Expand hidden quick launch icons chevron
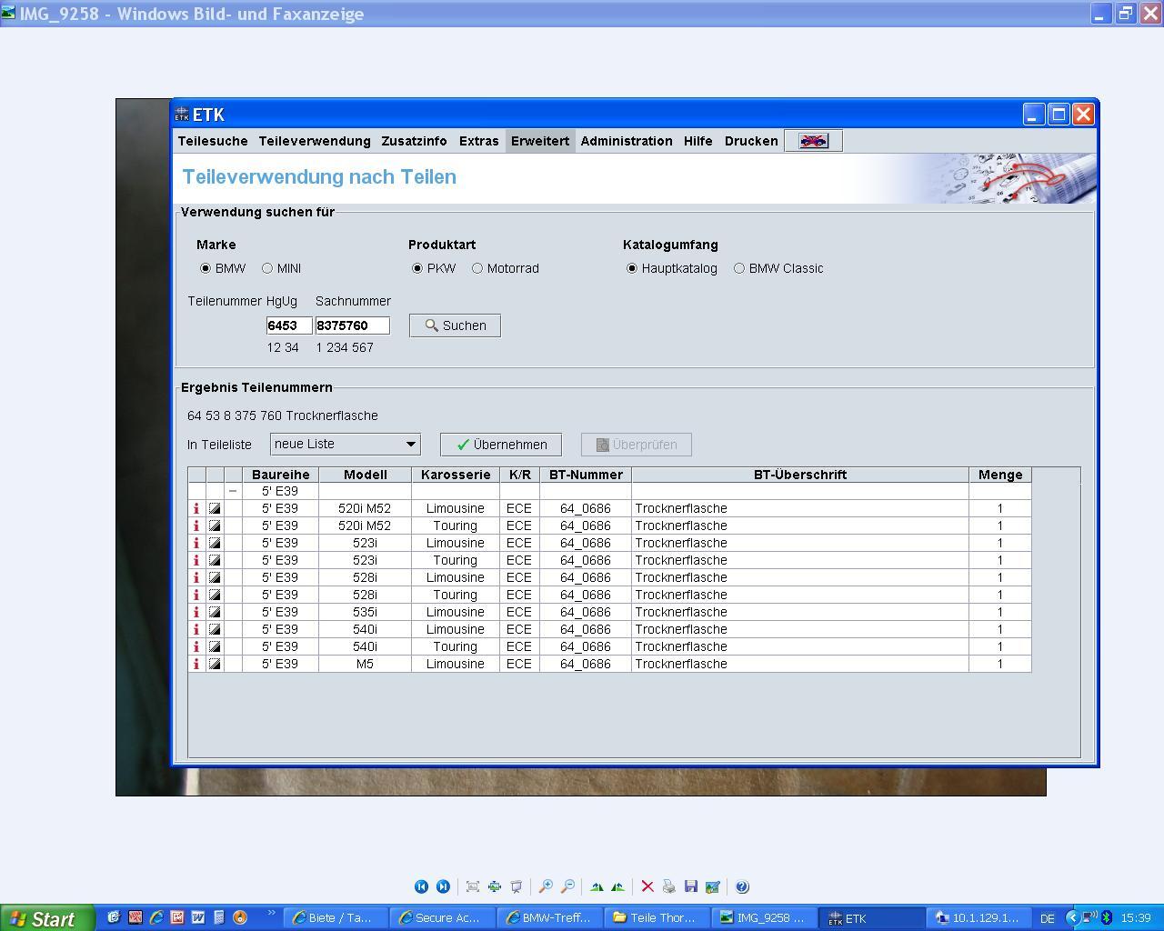The width and height of the screenshot is (1164, 931). (270, 914)
